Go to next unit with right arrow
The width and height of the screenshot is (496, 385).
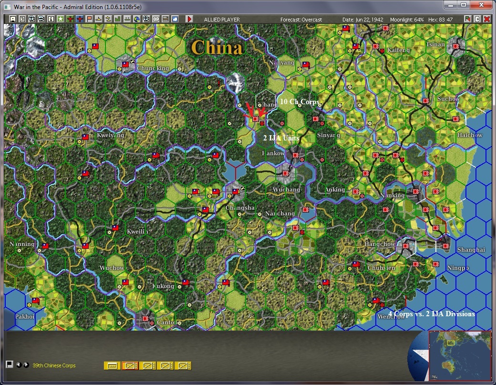(26, 365)
